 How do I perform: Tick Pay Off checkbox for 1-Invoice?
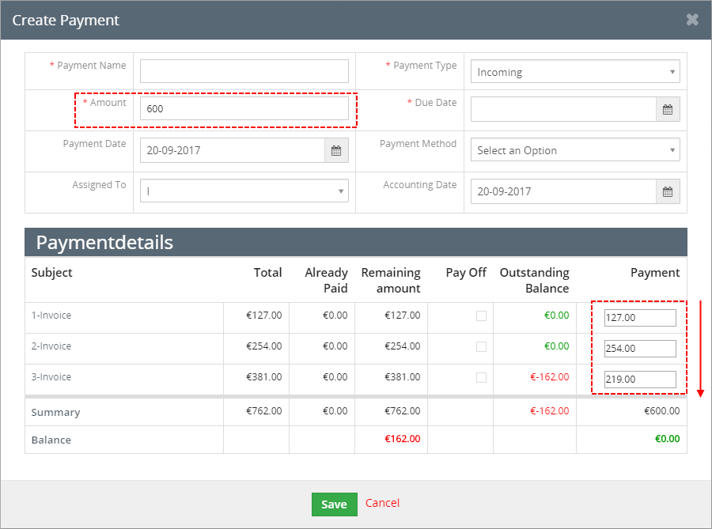(481, 316)
